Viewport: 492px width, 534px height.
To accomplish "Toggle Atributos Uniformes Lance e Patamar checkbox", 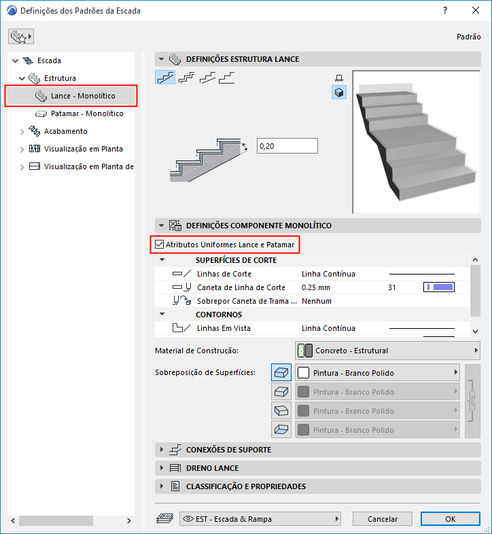I will (x=159, y=244).
